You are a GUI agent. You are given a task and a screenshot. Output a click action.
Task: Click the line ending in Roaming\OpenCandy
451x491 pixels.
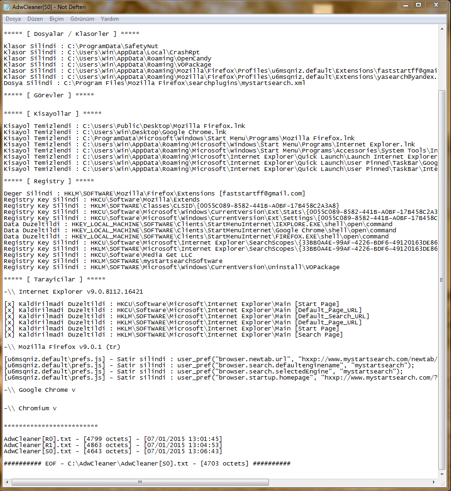[x=108, y=58]
